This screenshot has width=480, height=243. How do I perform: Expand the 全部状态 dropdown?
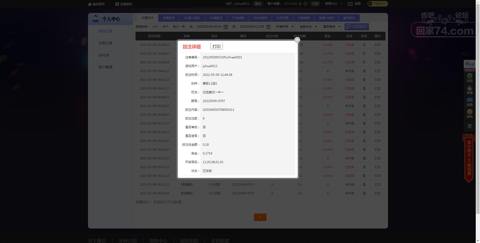coord(308,27)
